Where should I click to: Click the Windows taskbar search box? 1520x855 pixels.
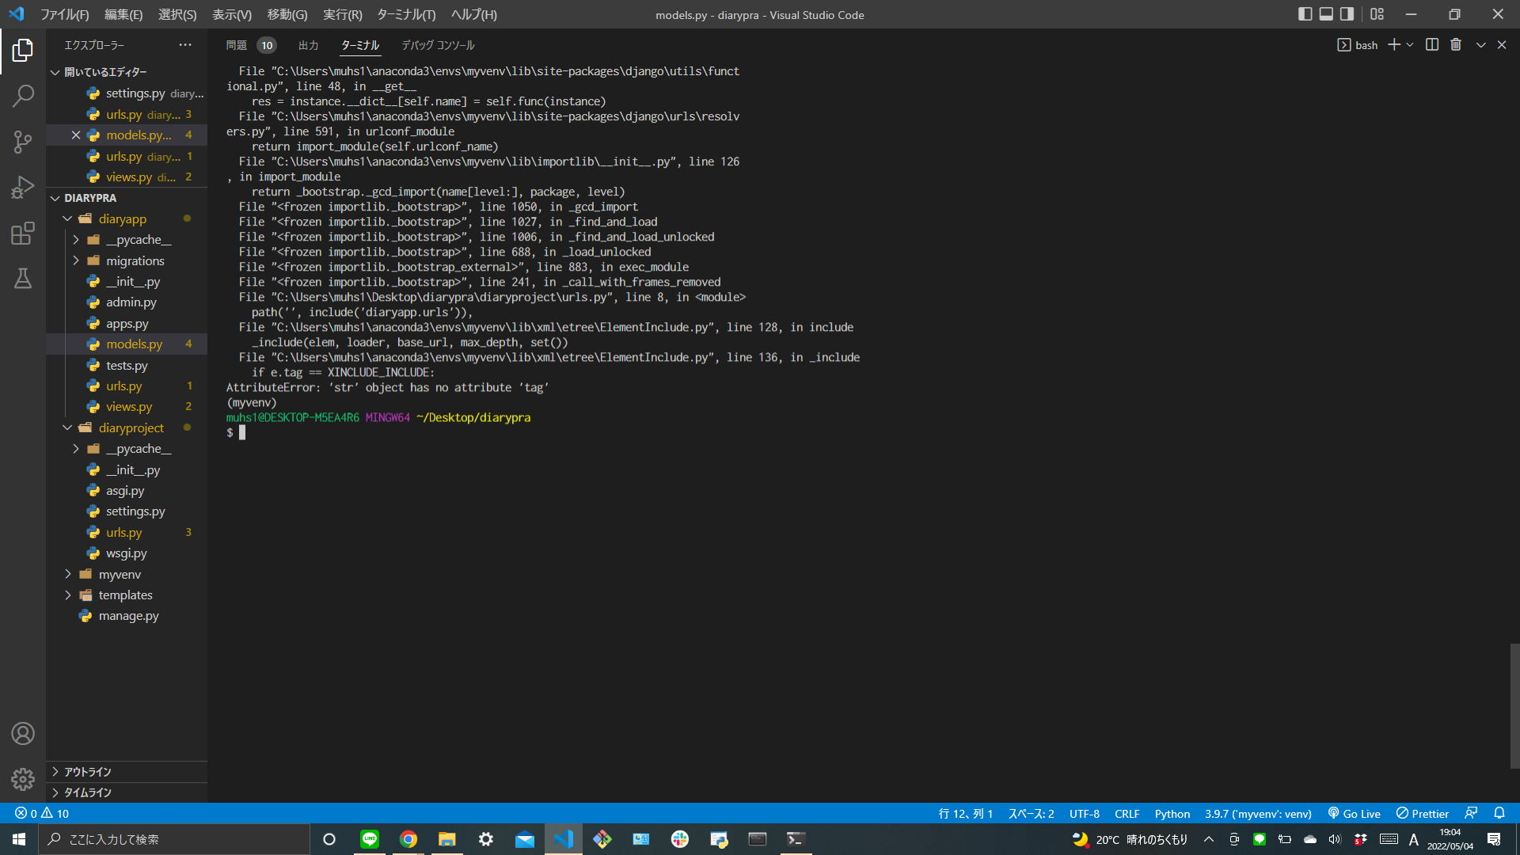click(174, 839)
